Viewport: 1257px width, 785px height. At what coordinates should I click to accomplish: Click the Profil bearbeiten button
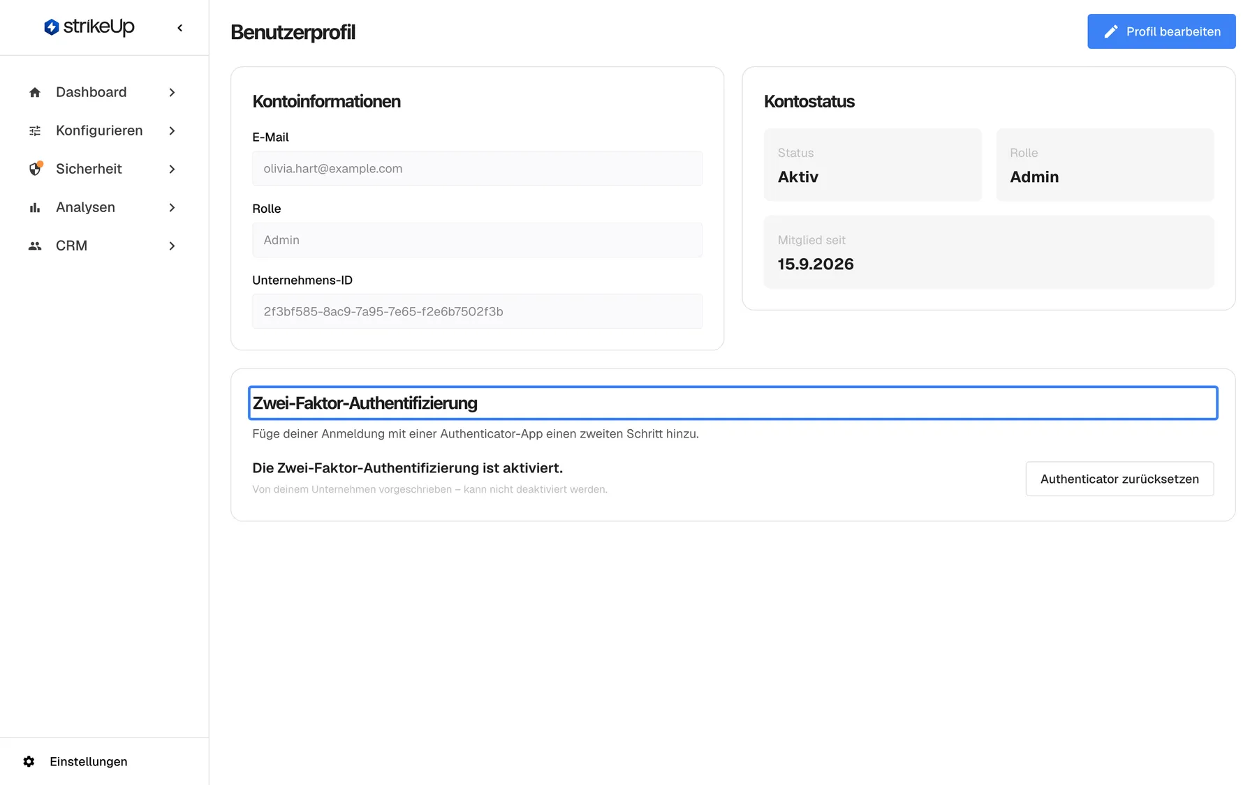pyautogui.click(x=1161, y=31)
